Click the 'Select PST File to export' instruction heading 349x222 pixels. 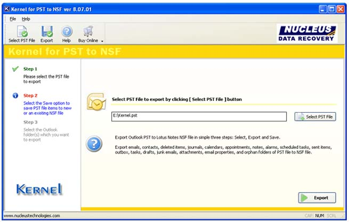coord(177,99)
